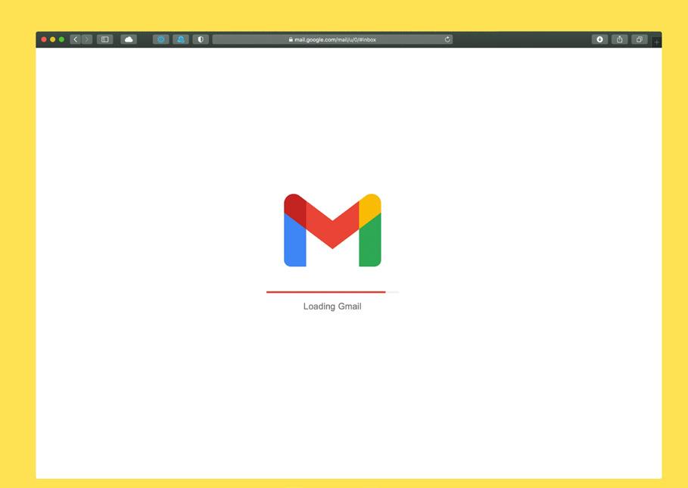Close the Safari window with the red button

coord(44,39)
